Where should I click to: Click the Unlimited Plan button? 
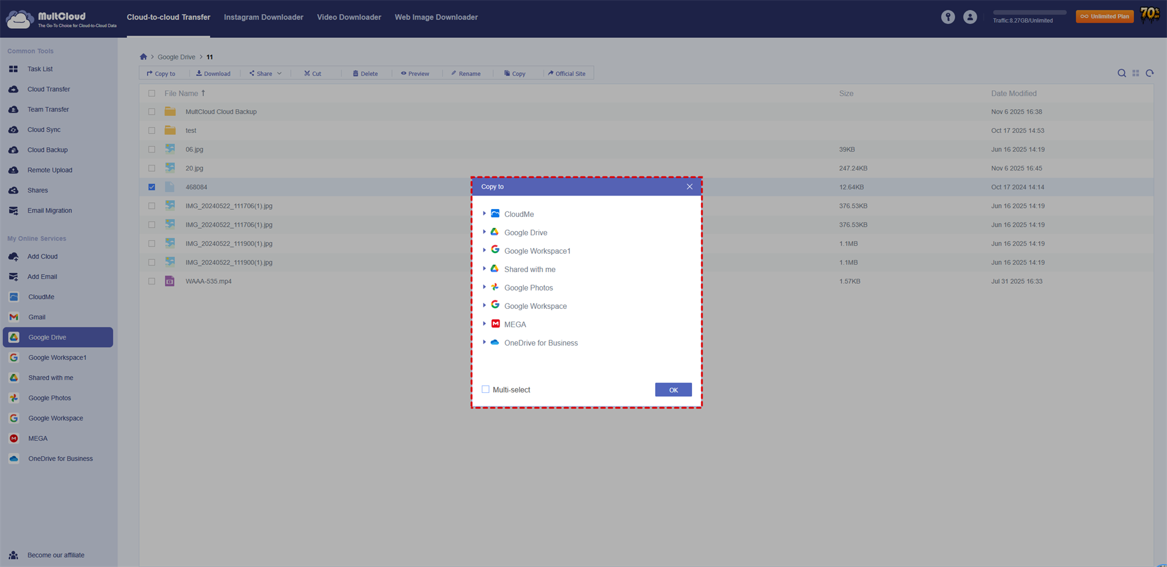tap(1104, 17)
